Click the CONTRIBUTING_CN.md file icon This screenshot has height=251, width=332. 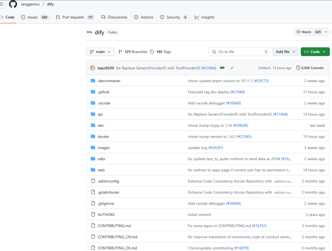[93, 237]
